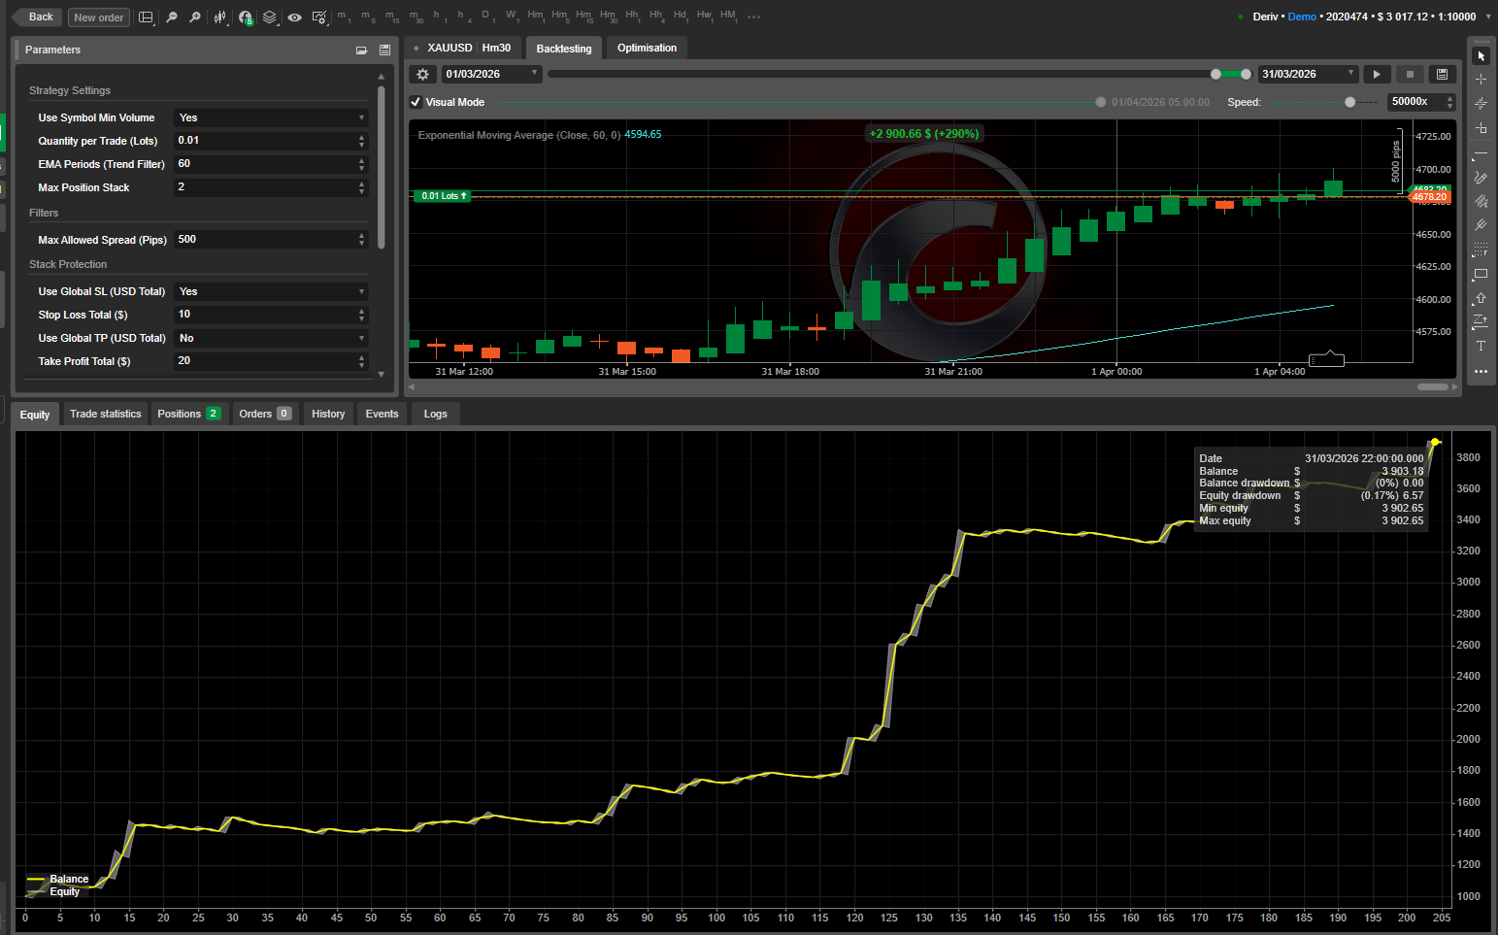Click the Back button
1498x935 pixels.
coord(38,17)
